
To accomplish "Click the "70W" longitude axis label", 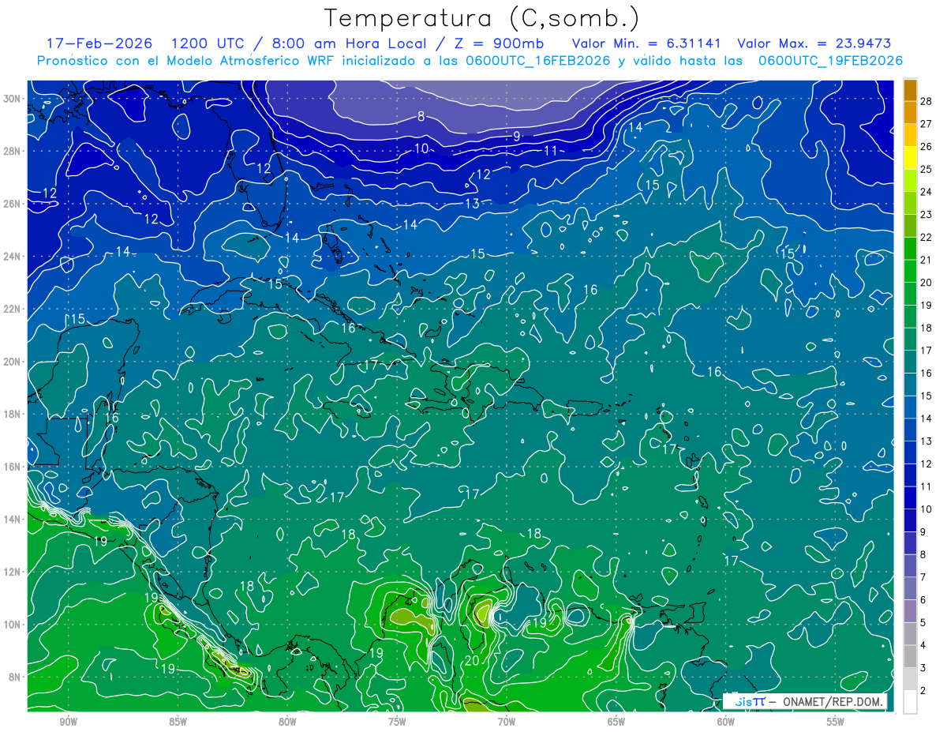I will [x=507, y=721].
